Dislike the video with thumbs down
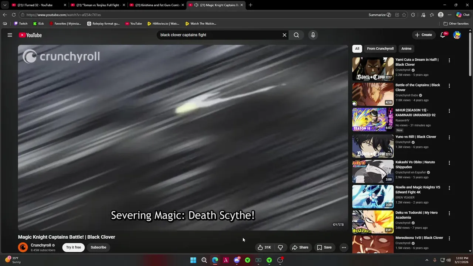This screenshot has width=473, height=266. click(x=280, y=248)
